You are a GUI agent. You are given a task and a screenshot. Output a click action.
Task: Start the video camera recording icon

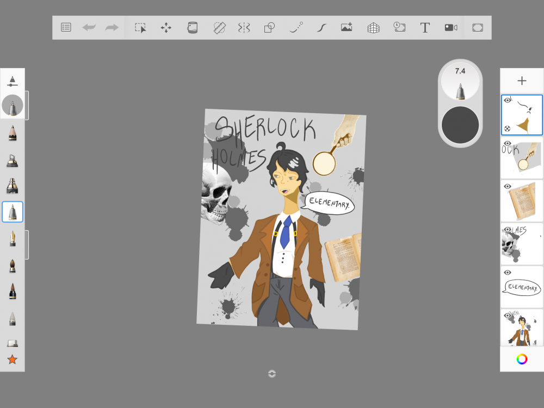pyautogui.click(x=451, y=27)
